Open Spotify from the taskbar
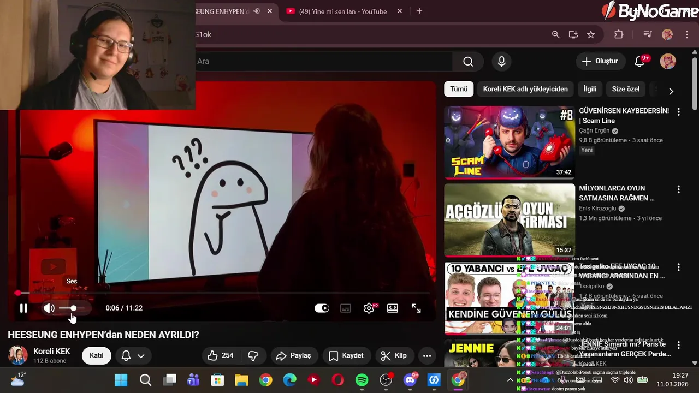Viewport: 699px width, 393px height. (x=362, y=380)
